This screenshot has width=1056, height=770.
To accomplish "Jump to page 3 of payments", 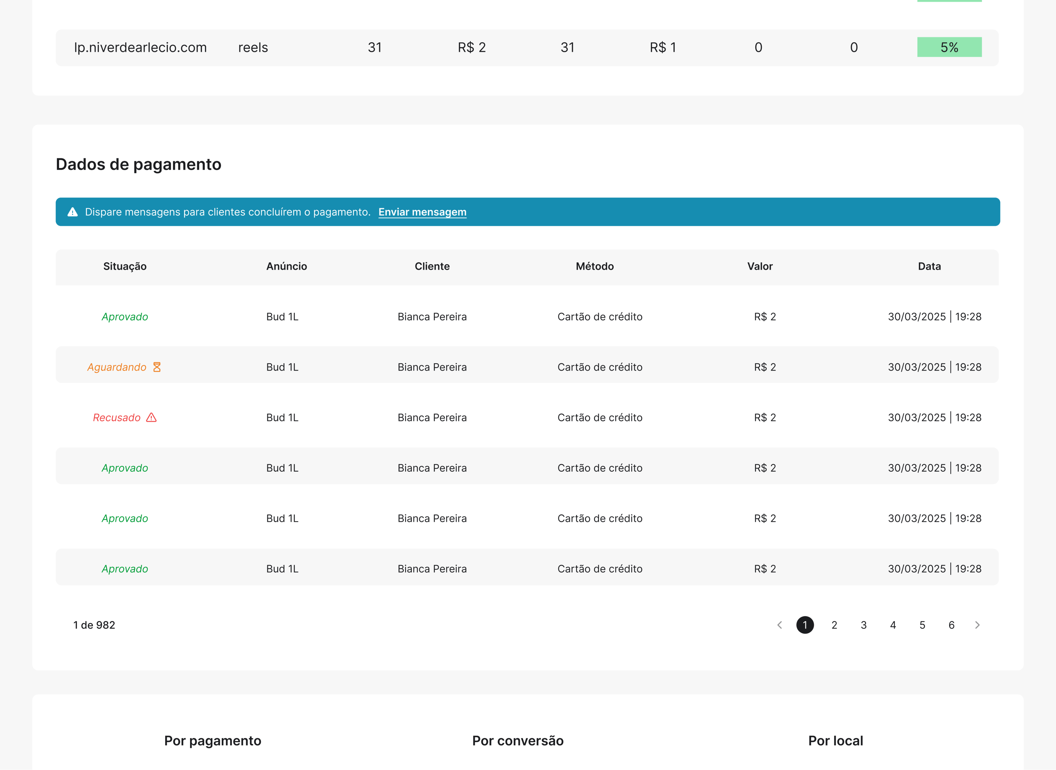I will point(864,625).
